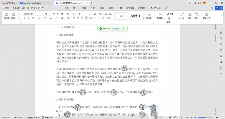The width and height of the screenshot is (225, 119).
Task: Click the sort icon in paragraph group
Action: pyautogui.click(x=106, y=14)
